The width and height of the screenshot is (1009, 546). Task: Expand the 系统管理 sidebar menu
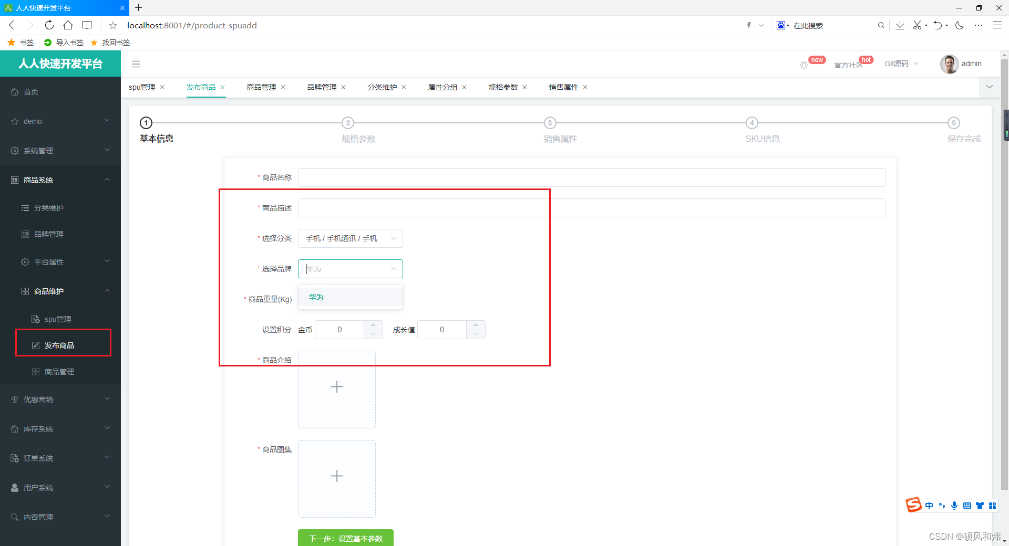click(x=60, y=151)
